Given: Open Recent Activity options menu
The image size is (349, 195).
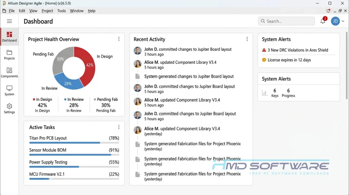Looking at the screenshot, I should tap(247, 39).
